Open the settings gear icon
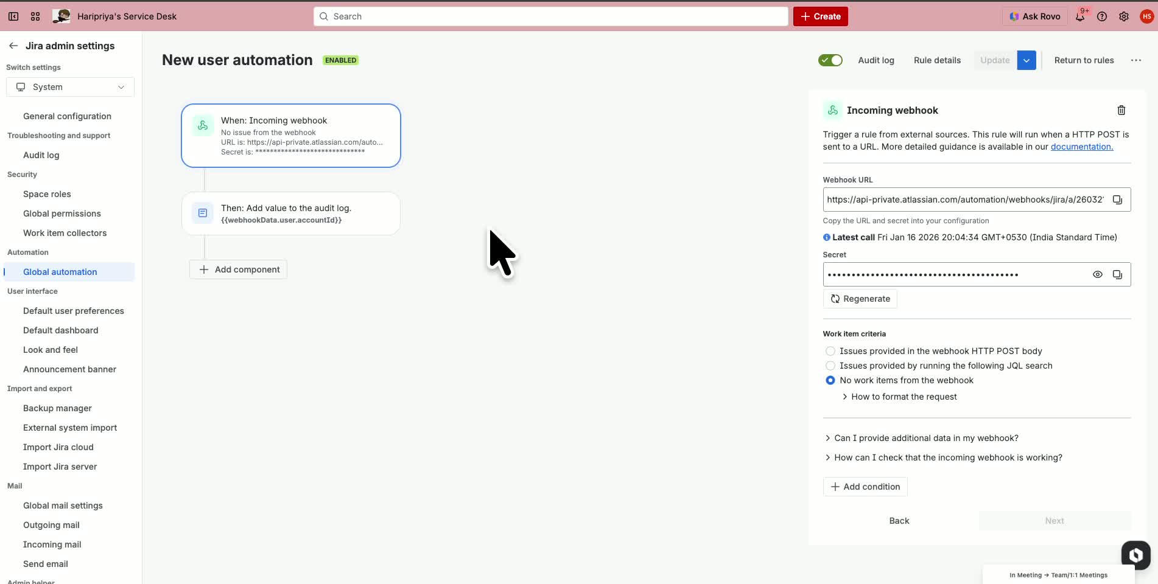The height and width of the screenshot is (584, 1158). [1123, 16]
